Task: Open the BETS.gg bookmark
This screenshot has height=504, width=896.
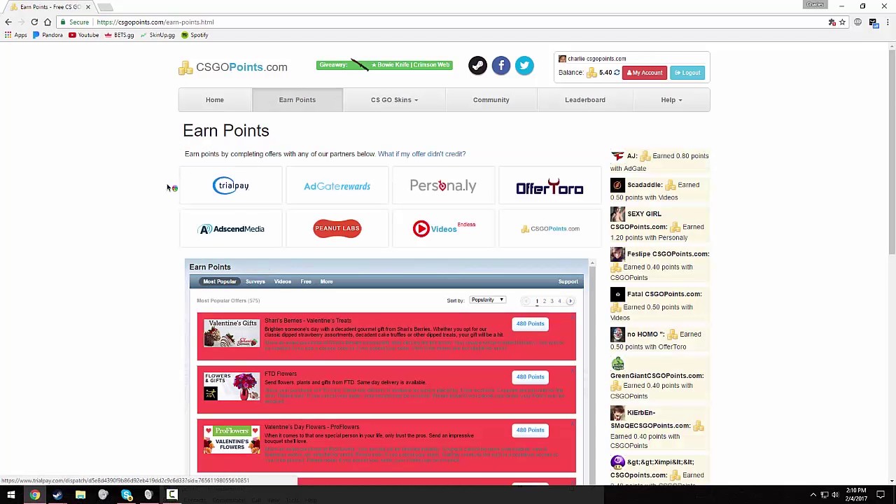Action: click(119, 35)
